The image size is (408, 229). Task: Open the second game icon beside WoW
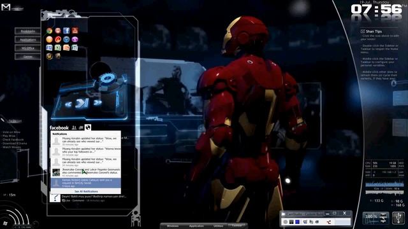58,56
